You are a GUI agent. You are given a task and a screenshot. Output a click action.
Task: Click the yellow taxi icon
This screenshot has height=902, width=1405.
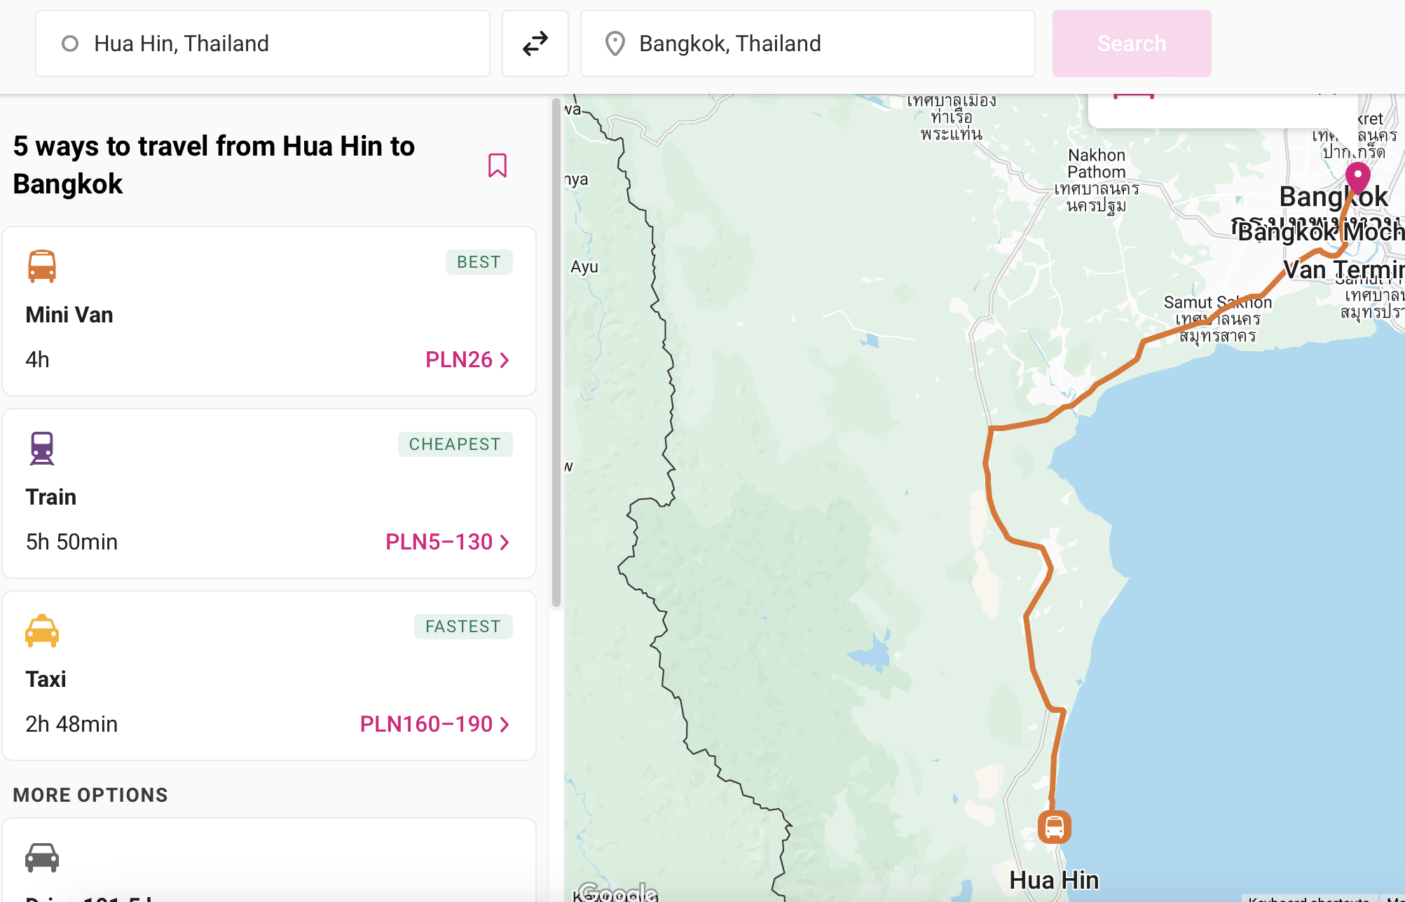(42, 631)
